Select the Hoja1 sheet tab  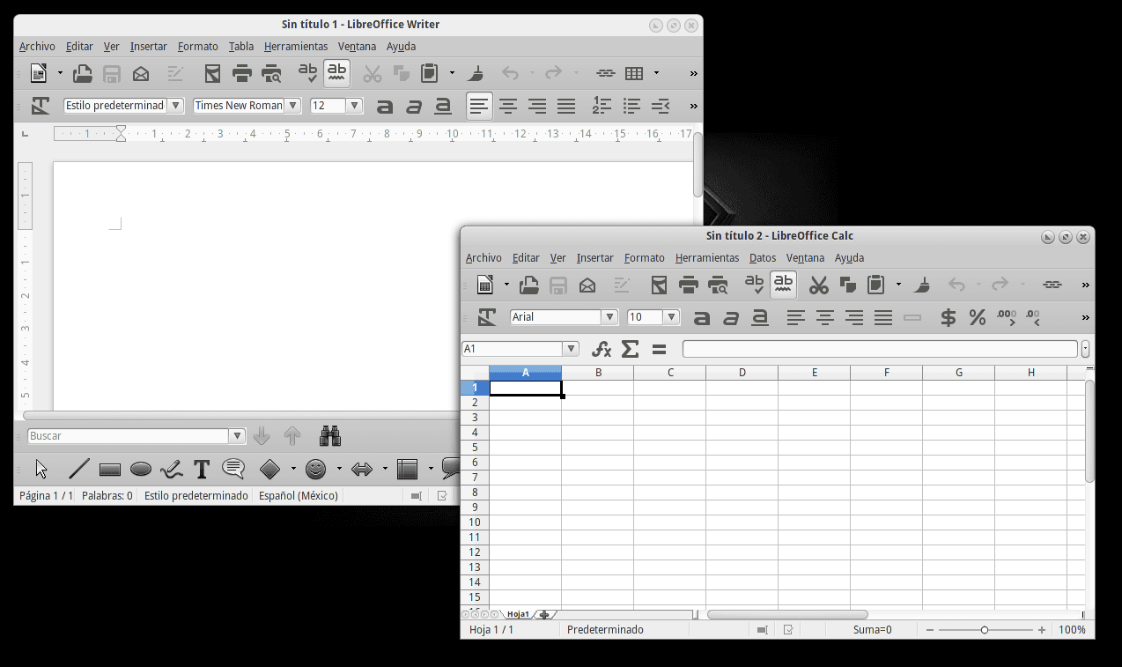click(x=518, y=614)
